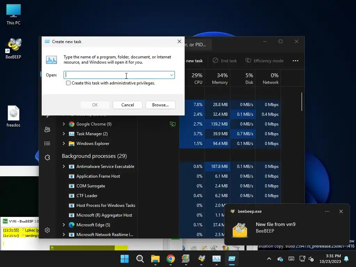Click End task in the toolbar

(x=225, y=60)
